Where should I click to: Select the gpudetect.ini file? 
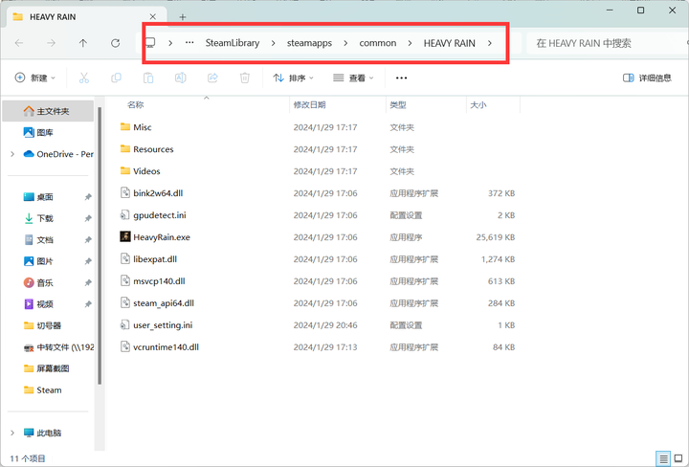coord(319,214)
